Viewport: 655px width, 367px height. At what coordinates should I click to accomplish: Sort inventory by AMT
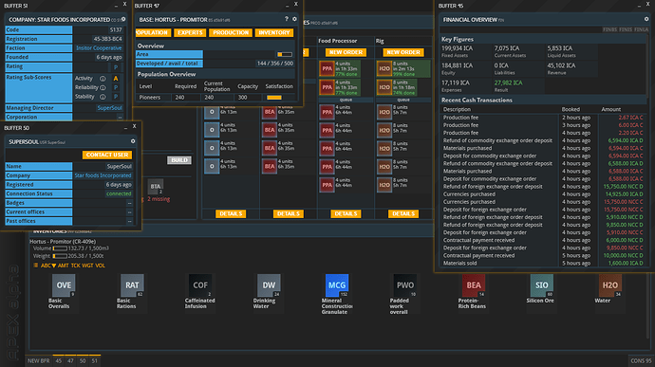tap(63, 266)
